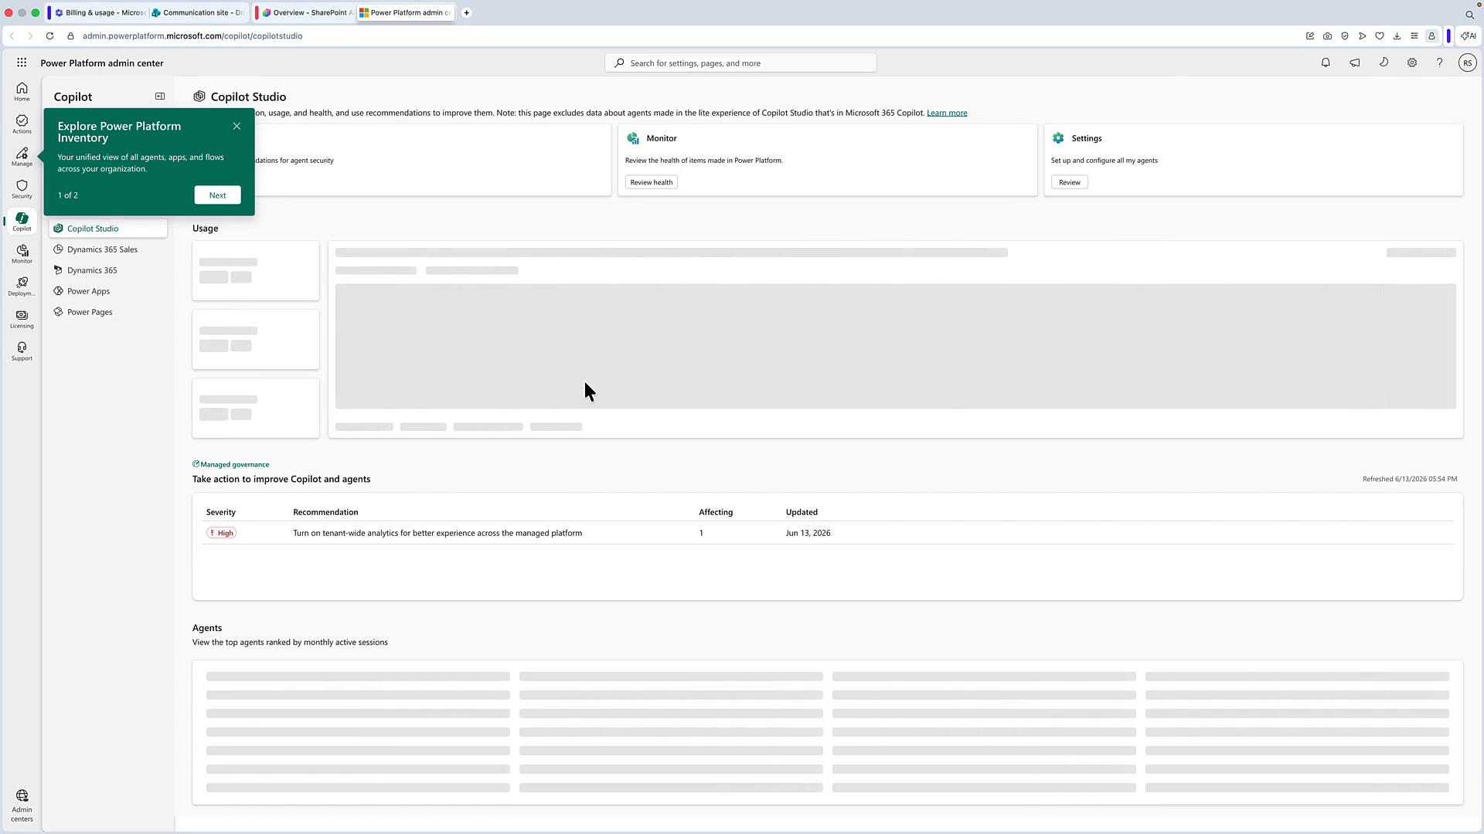
Task: Open Admin centers at rail bottom
Action: tap(22, 805)
